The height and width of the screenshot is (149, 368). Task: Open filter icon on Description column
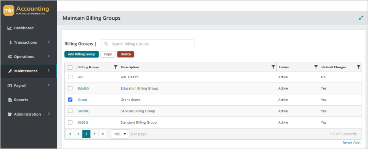[273, 67]
